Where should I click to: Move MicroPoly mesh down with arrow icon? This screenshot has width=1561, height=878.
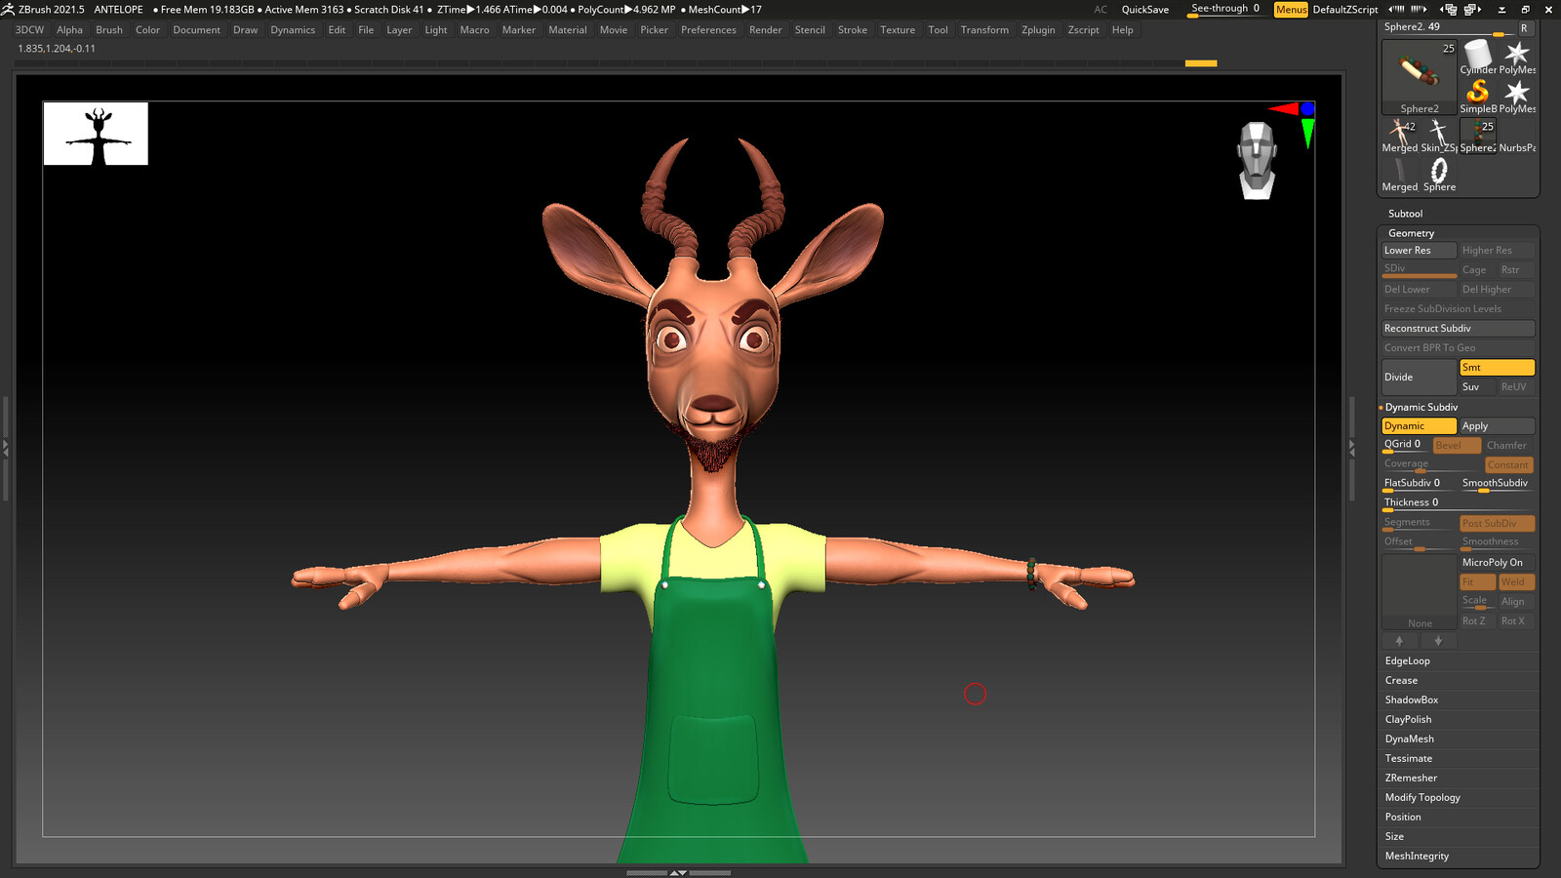click(1438, 641)
